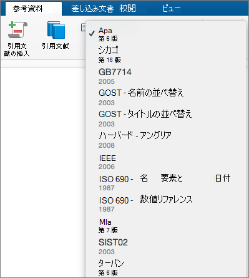Pick Mla 第 7 版 style
Image resolution: width=249 pixels, height=278 pixels.
(166, 225)
